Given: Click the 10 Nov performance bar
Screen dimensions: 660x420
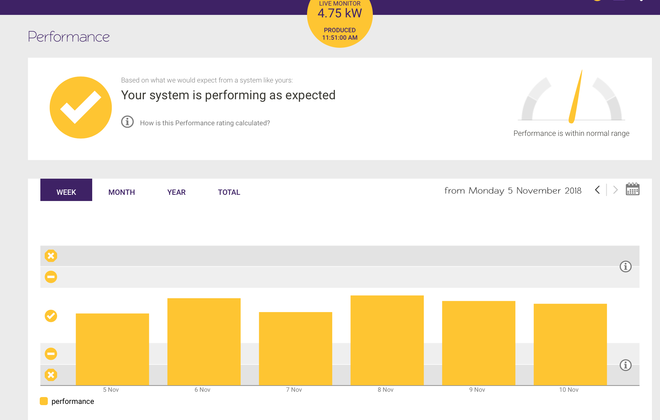Looking at the screenshot, I should pyautogui.click(x=570, y=344).
